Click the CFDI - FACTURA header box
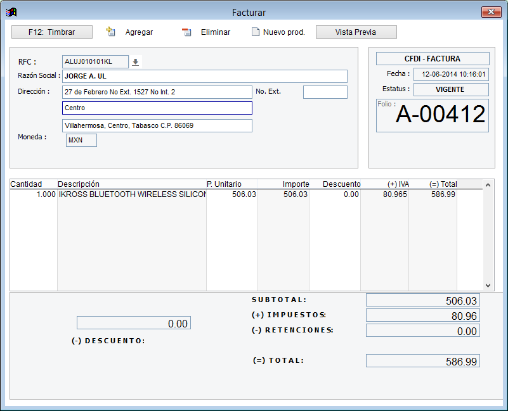Image resolution: width=508 pixels, height=411 pixels. click(433, 59)
